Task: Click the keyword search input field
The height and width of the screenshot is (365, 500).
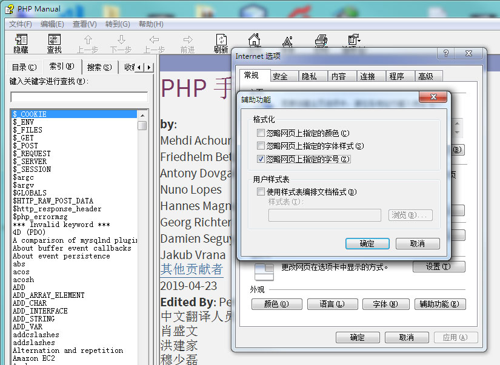Action: coord(79,97)
